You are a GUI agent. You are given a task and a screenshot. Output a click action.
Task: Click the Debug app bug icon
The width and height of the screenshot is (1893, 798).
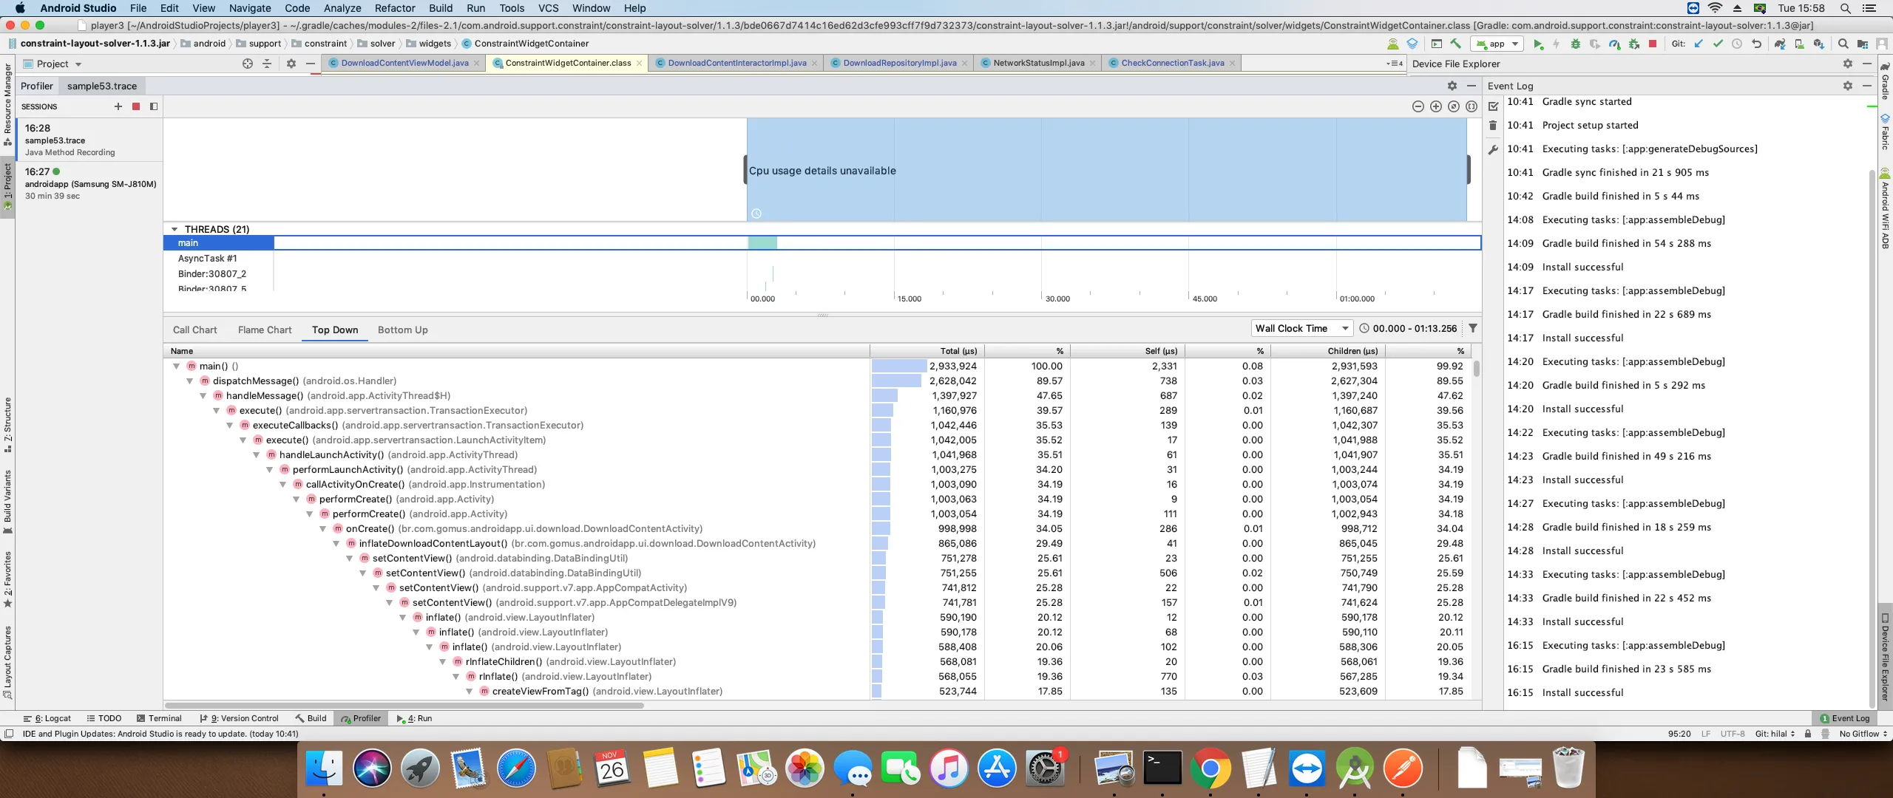[1576, 44]
